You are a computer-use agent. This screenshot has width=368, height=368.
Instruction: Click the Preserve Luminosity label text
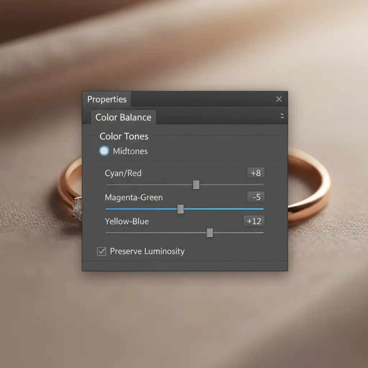click(x=147, y=251)
